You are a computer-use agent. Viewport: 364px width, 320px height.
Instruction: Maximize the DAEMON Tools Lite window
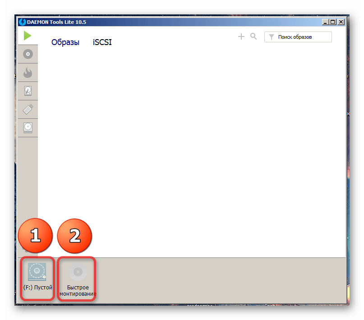coord(333,22)
